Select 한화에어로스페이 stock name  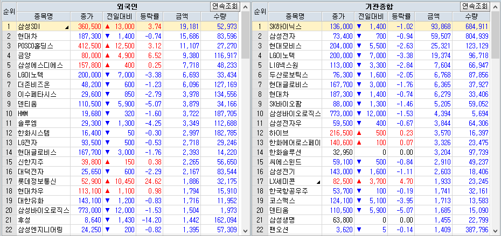tap(295, 143)
